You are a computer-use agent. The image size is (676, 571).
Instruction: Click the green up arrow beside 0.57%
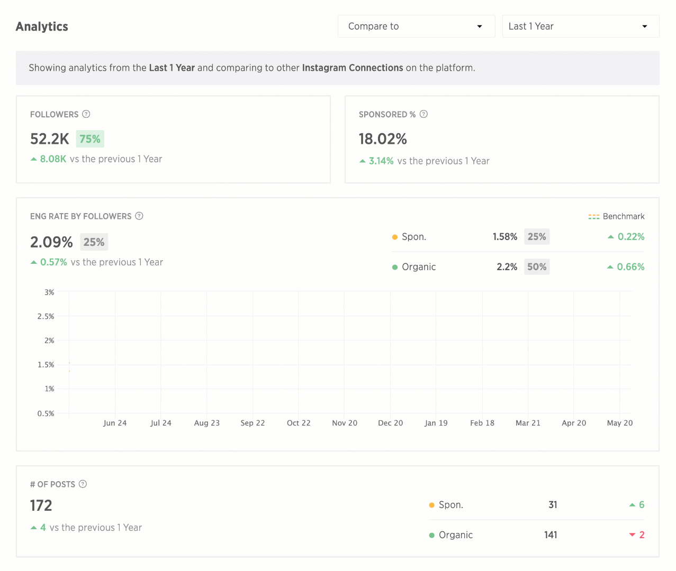tap(34, 262)
